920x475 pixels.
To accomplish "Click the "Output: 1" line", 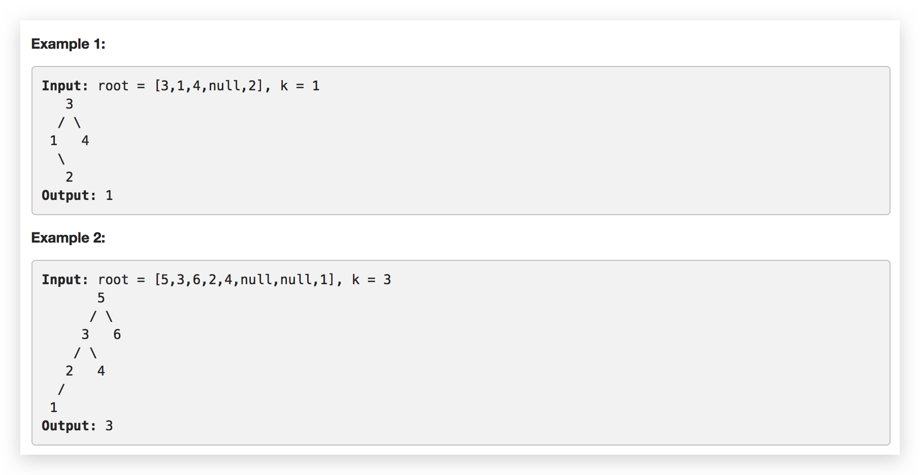I will [77, 195].
